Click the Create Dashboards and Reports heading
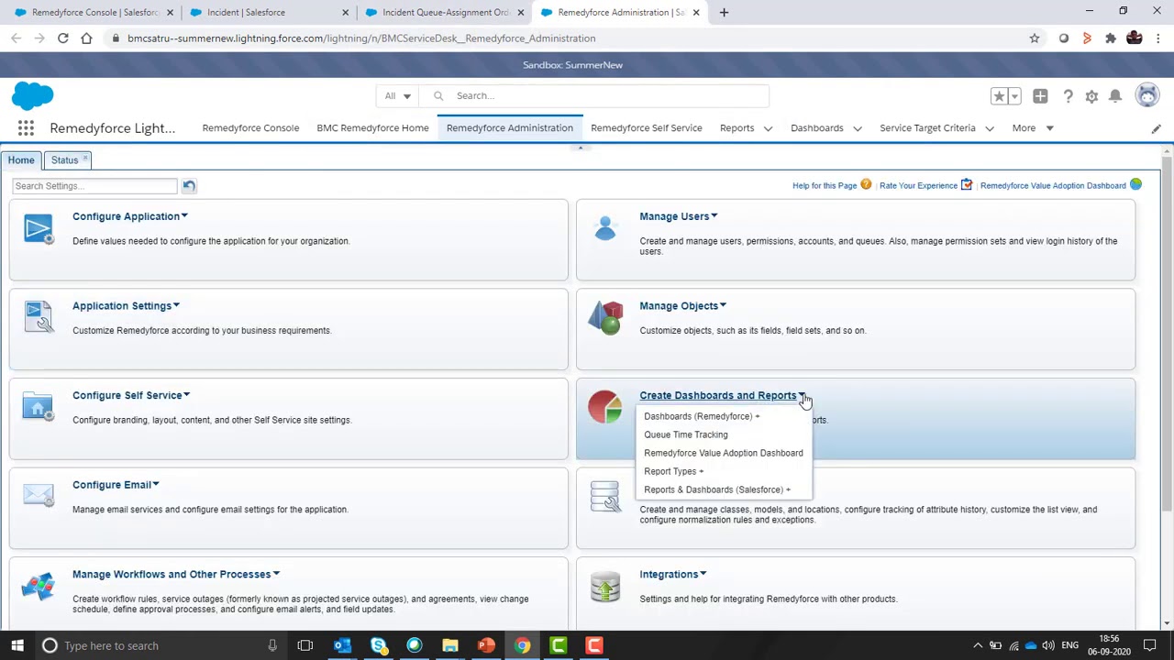 point(718,396)
